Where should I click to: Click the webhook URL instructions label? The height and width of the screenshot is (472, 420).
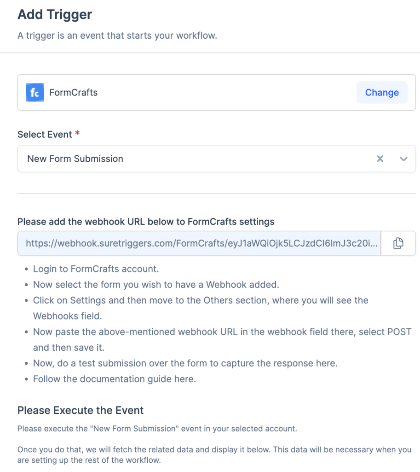[146, 222]
